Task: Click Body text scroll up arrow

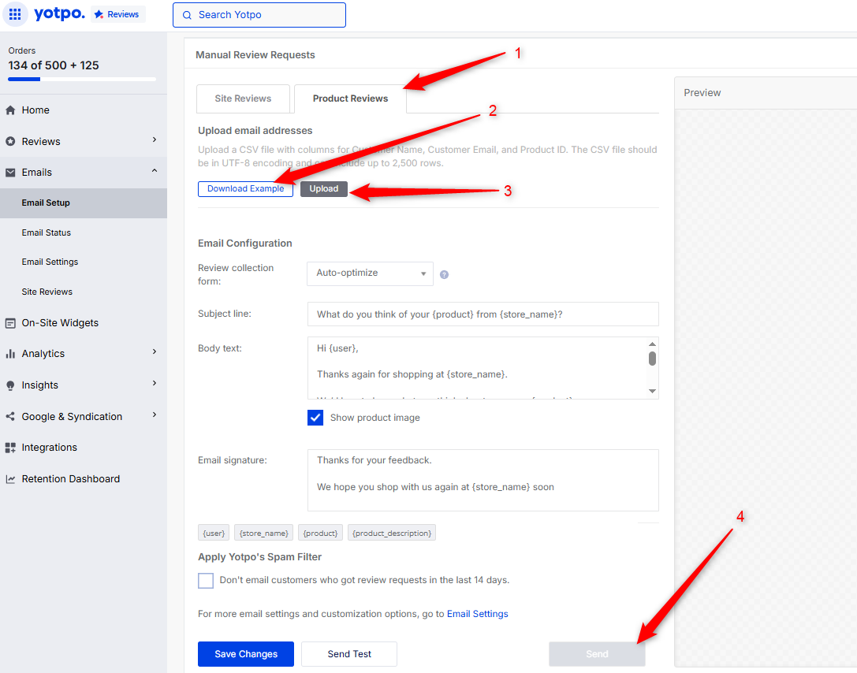Action: point(652,344)
